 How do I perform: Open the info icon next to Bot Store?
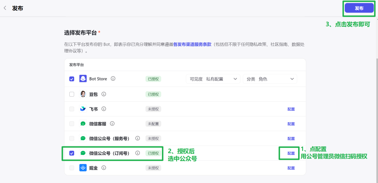pos(113,79)
